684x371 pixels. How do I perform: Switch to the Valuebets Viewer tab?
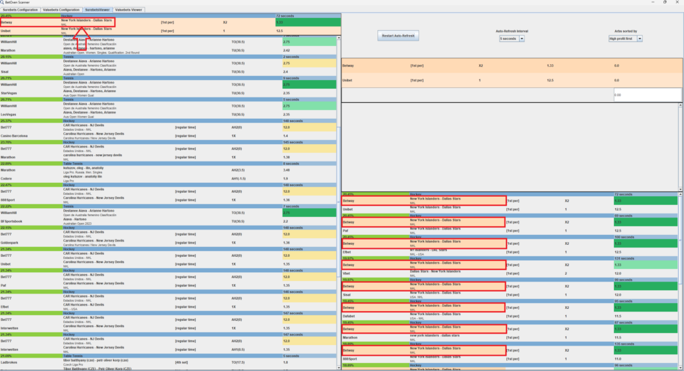pyautogui.click(x=128, y=9)
